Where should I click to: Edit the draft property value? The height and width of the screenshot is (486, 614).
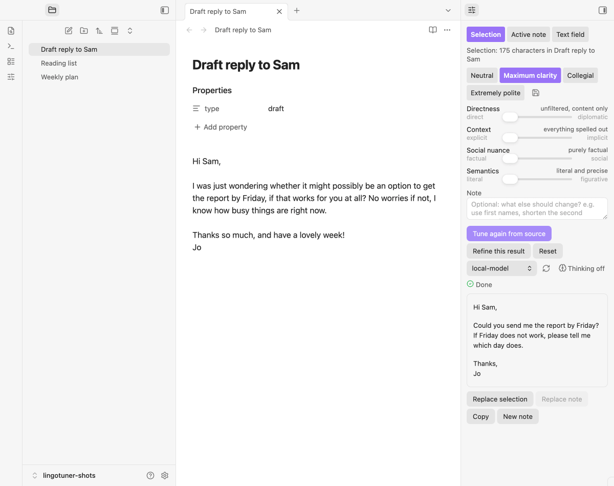(x=276, y=109)
